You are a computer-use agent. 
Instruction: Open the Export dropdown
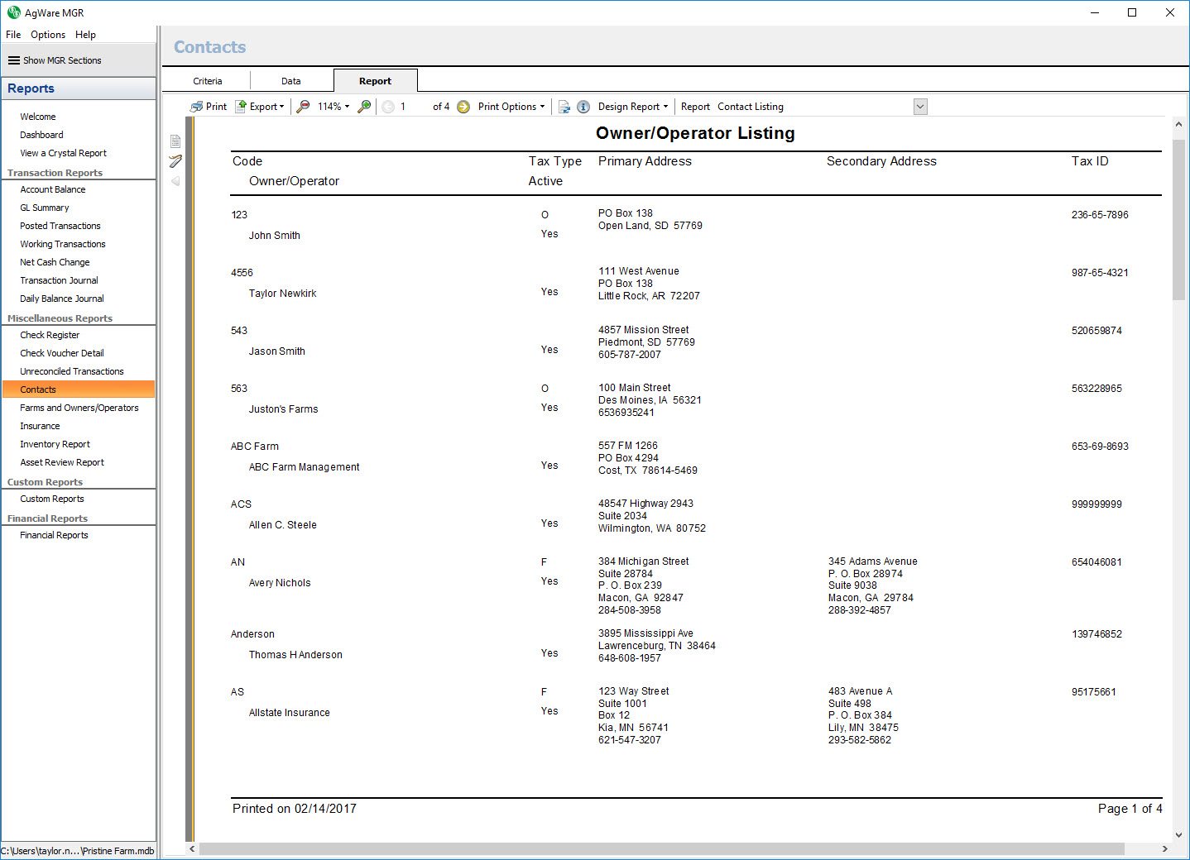point(260,107)
